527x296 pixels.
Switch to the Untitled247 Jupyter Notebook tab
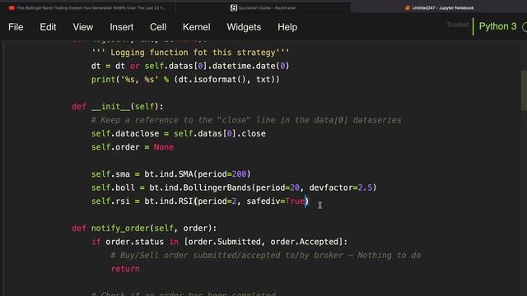[x=439, y=7]
